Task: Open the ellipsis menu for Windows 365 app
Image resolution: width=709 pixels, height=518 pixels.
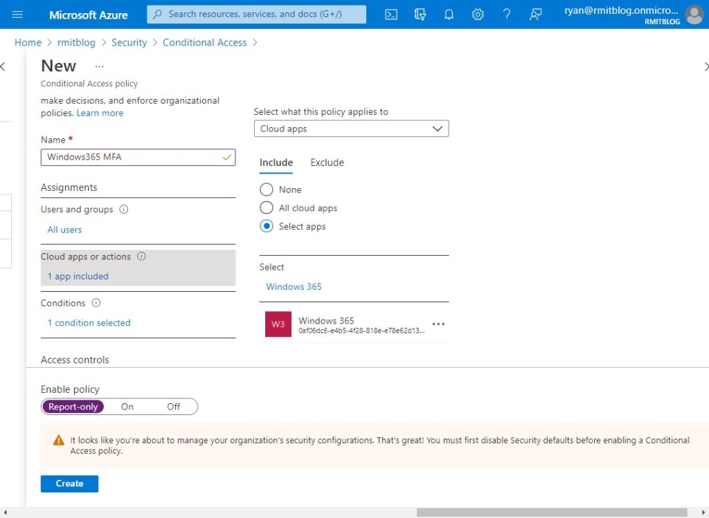Action: 438,324
